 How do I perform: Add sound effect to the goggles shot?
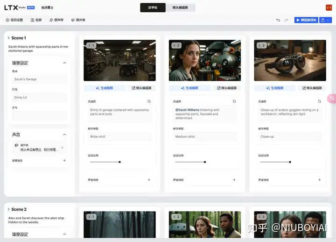point(319,180)
